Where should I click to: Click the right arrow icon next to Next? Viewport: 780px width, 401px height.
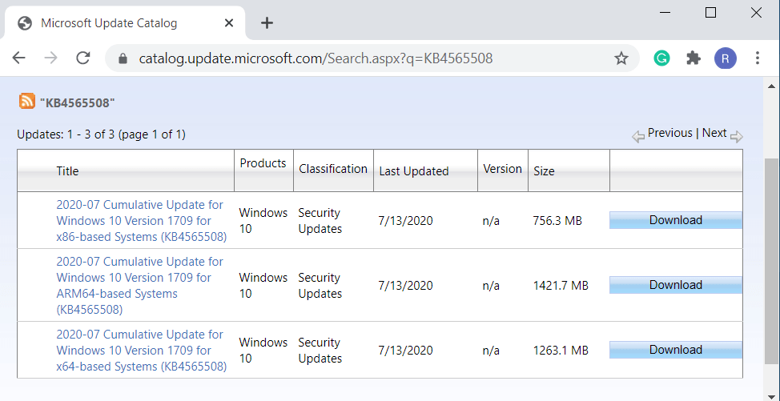click(x=737, y=137)
